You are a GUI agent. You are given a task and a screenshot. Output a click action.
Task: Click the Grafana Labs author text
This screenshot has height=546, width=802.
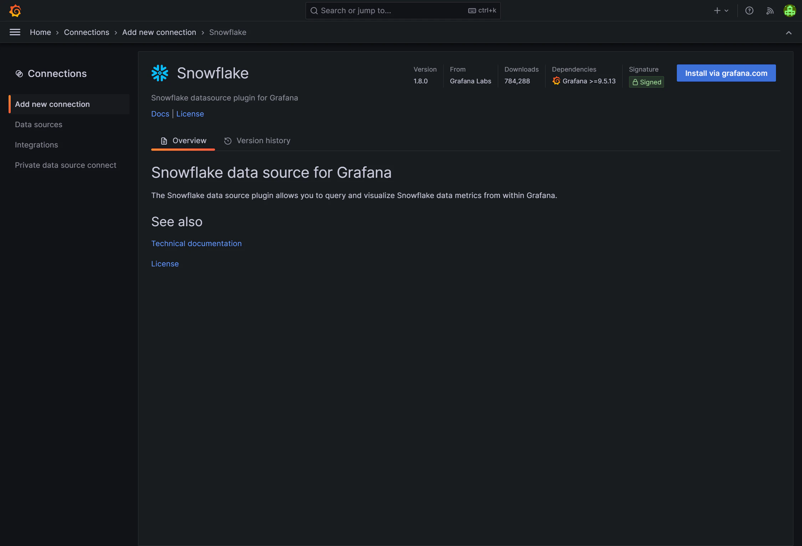(x=470, y=81)
